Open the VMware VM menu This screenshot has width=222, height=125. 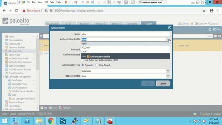pyautogui.click(x=46, y=2)
